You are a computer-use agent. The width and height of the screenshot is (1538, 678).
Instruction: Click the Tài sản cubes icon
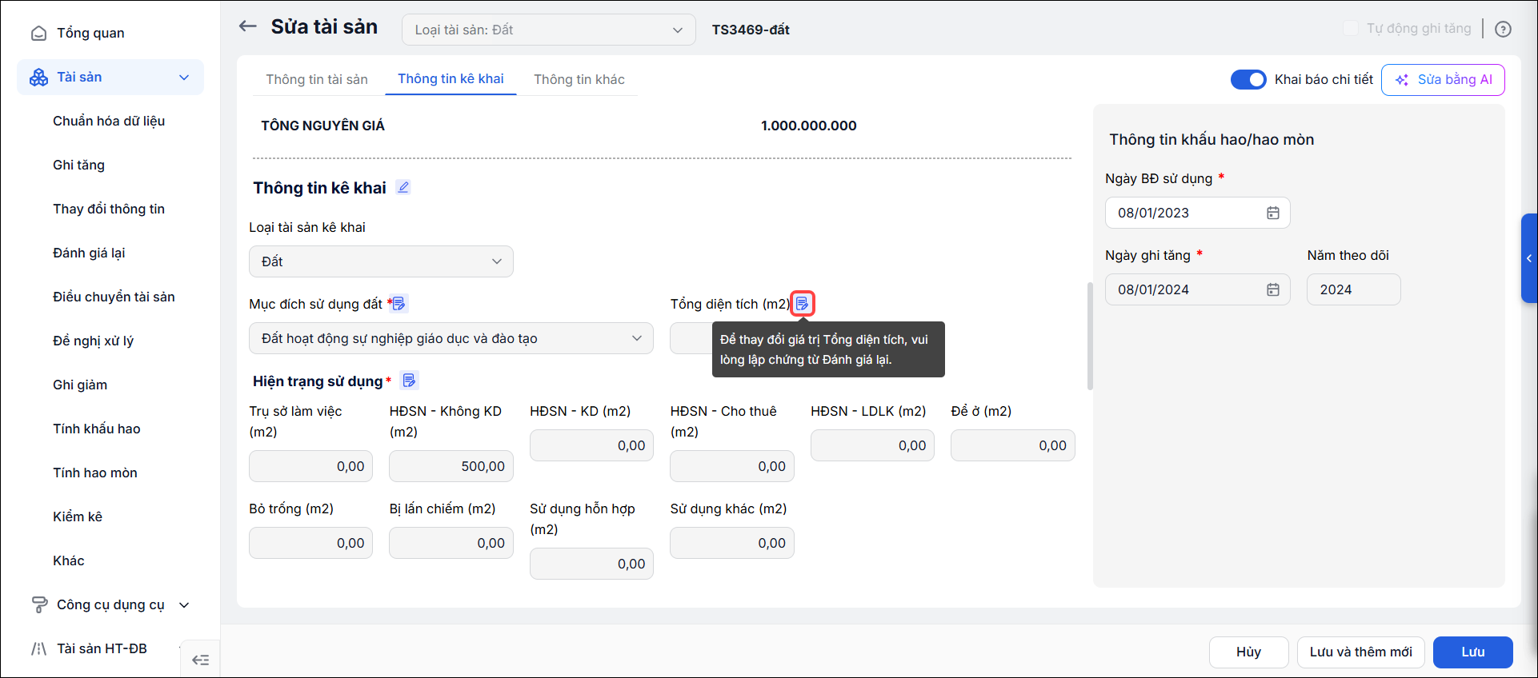point(38,78)
